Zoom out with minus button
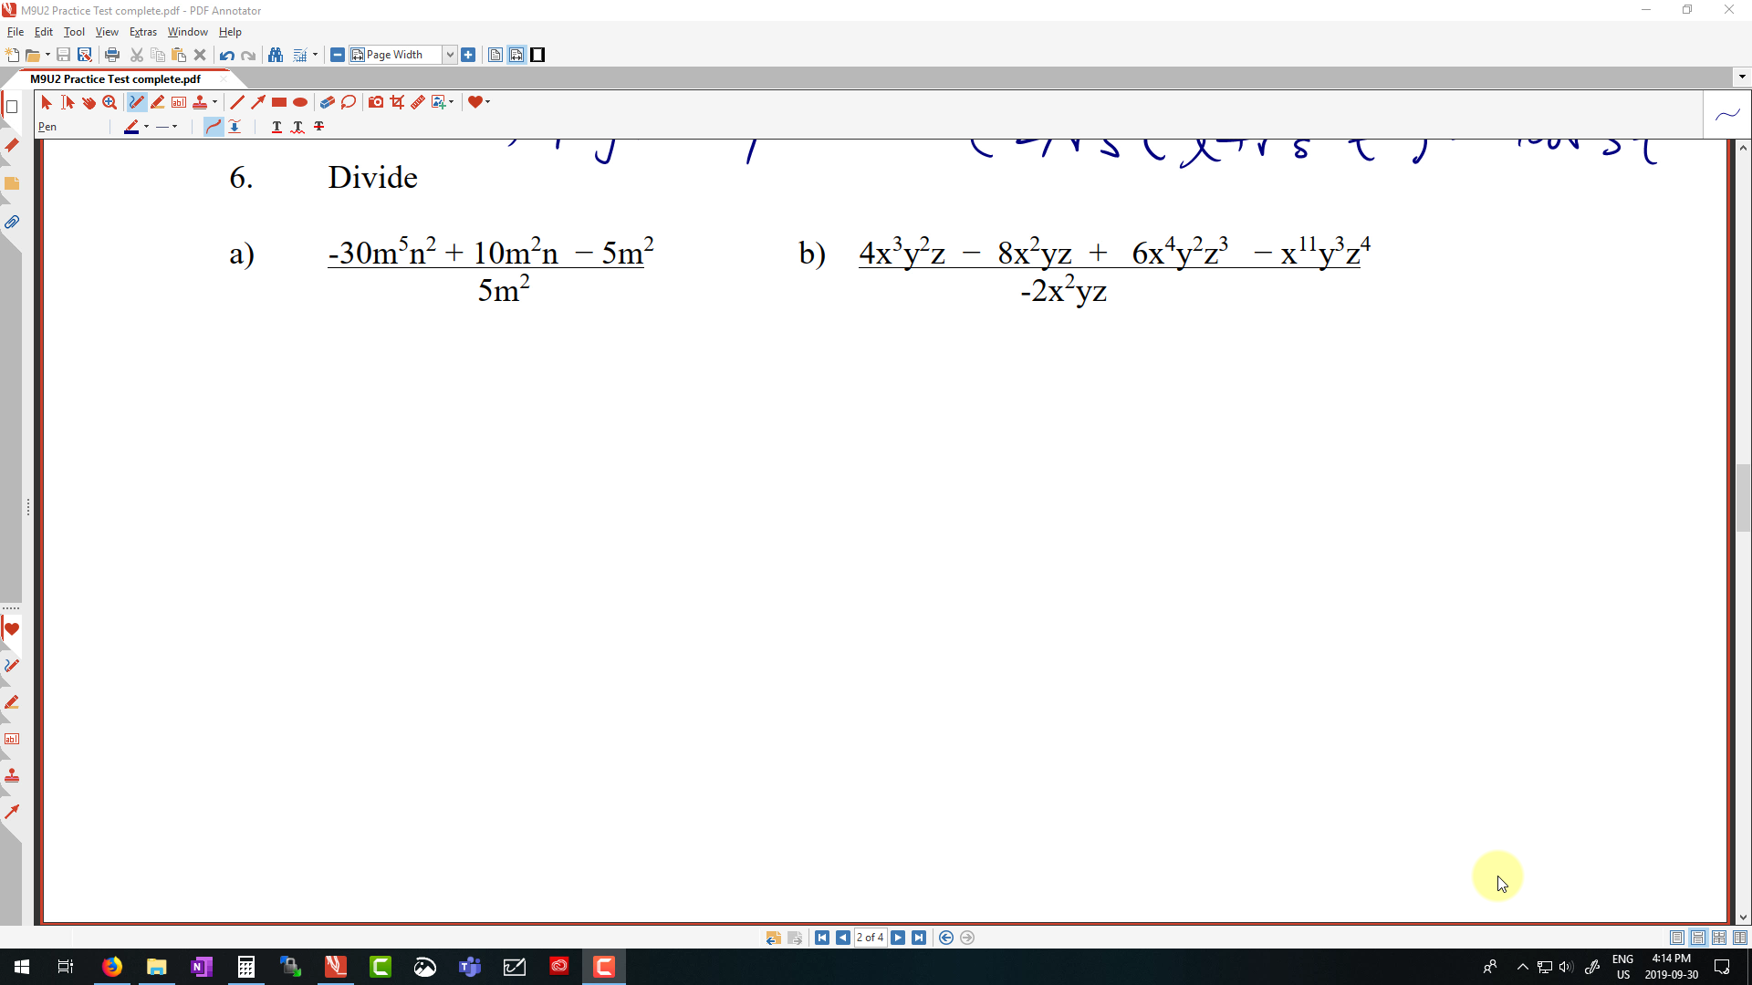Image resolution: width=1752 pixels, height=985 pixels. (x=338, y=55)
